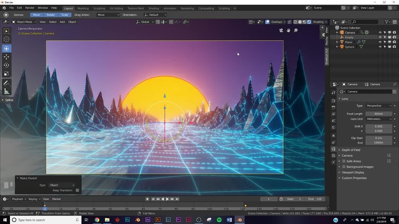This screenshot has width=399, height=224.
Task: Hide the Plane object in the outliner
Action: [x=380, y=42]
